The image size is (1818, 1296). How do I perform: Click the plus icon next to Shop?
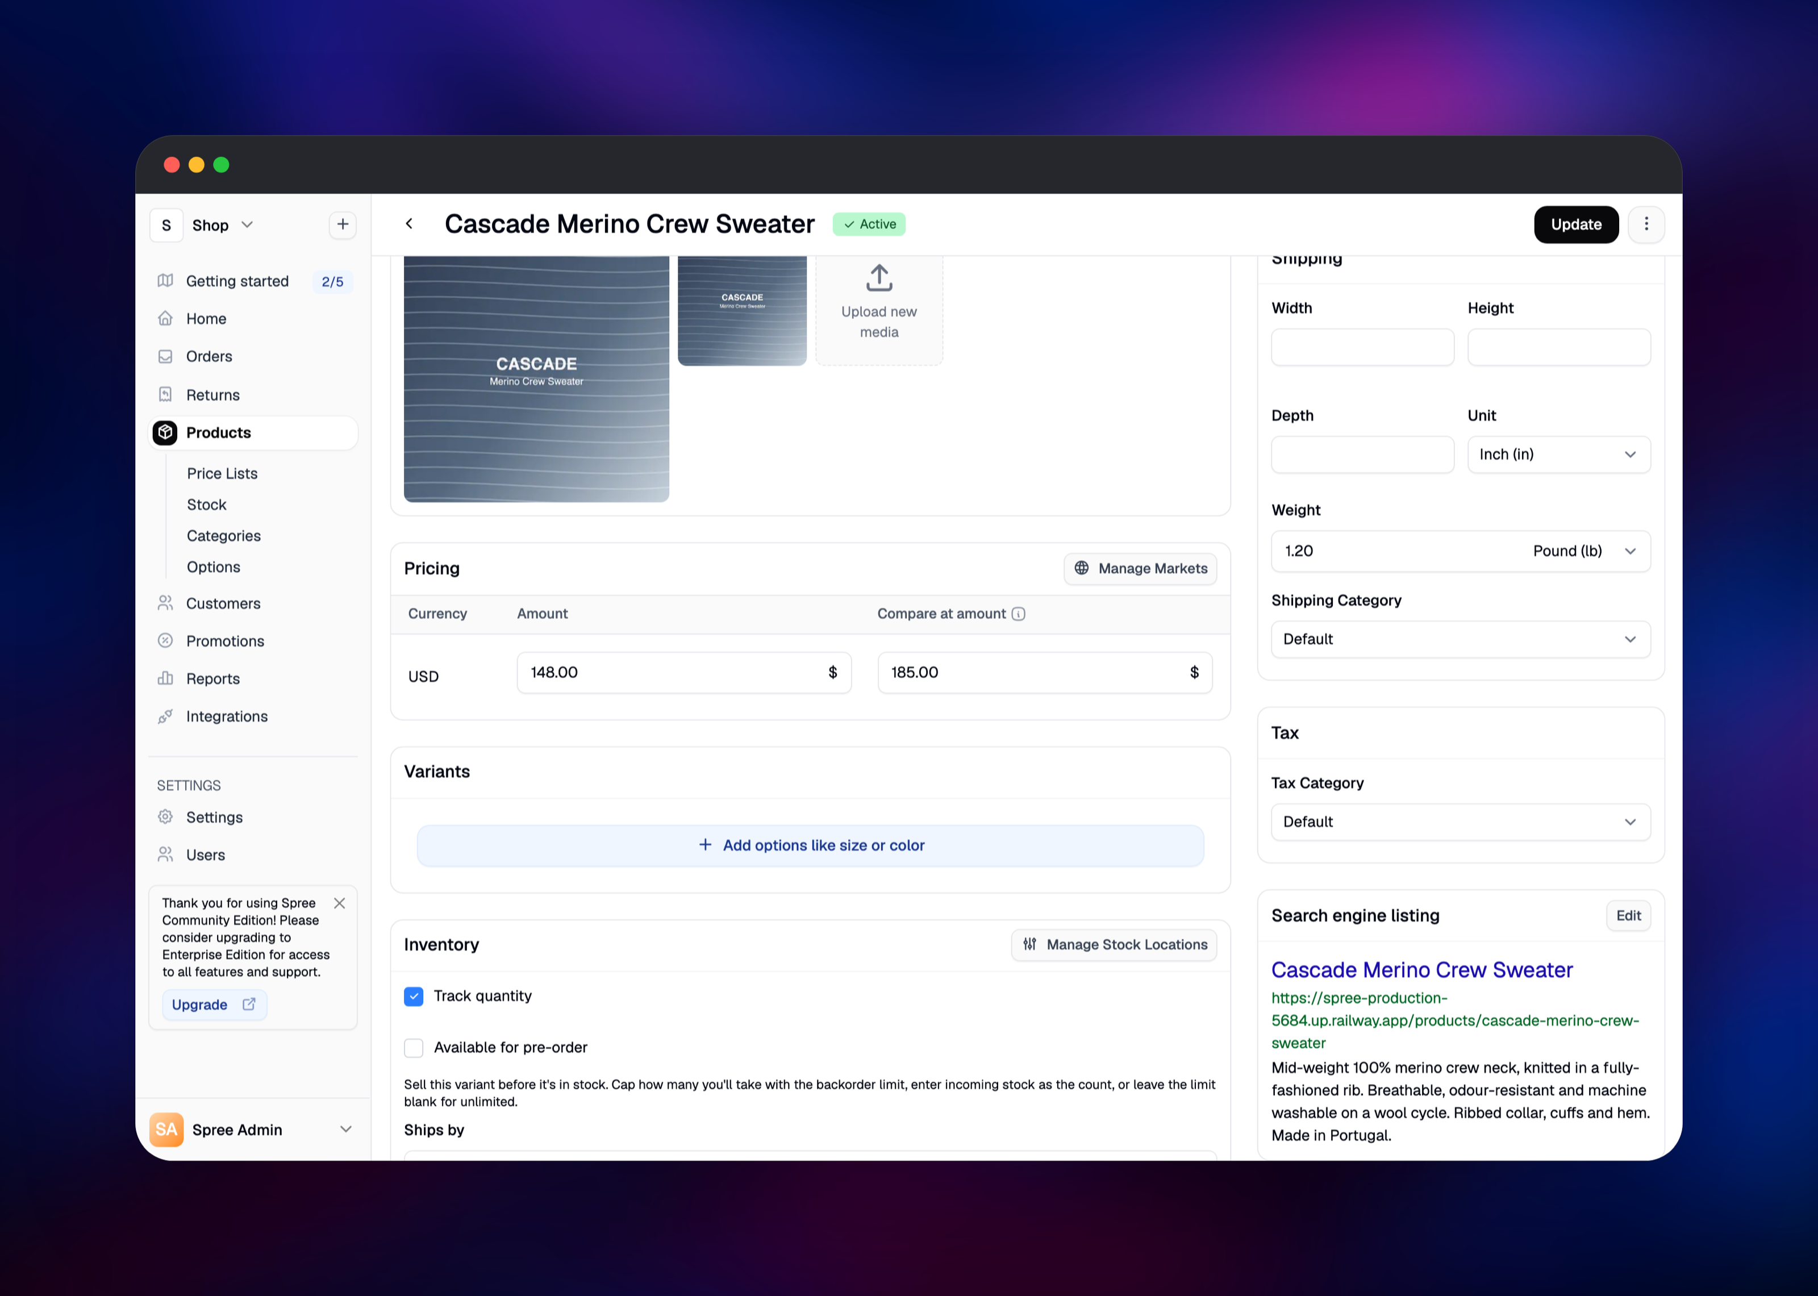pos(342,225)
